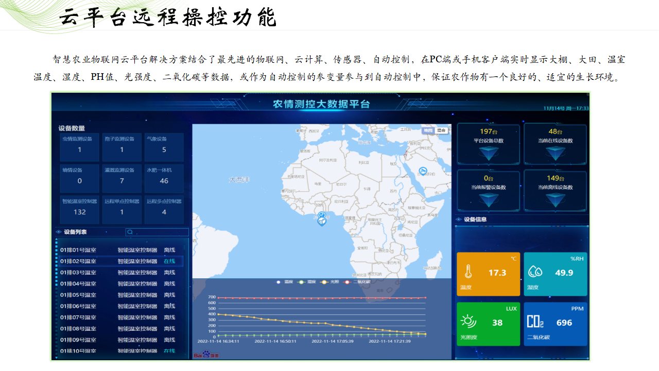
Task: Toggle 光照 series in chart legend
Action: [x=330, y=282]
